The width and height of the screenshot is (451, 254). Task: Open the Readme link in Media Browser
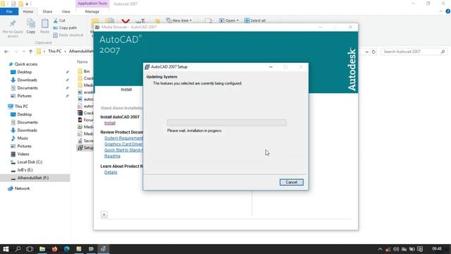(112, 156)
